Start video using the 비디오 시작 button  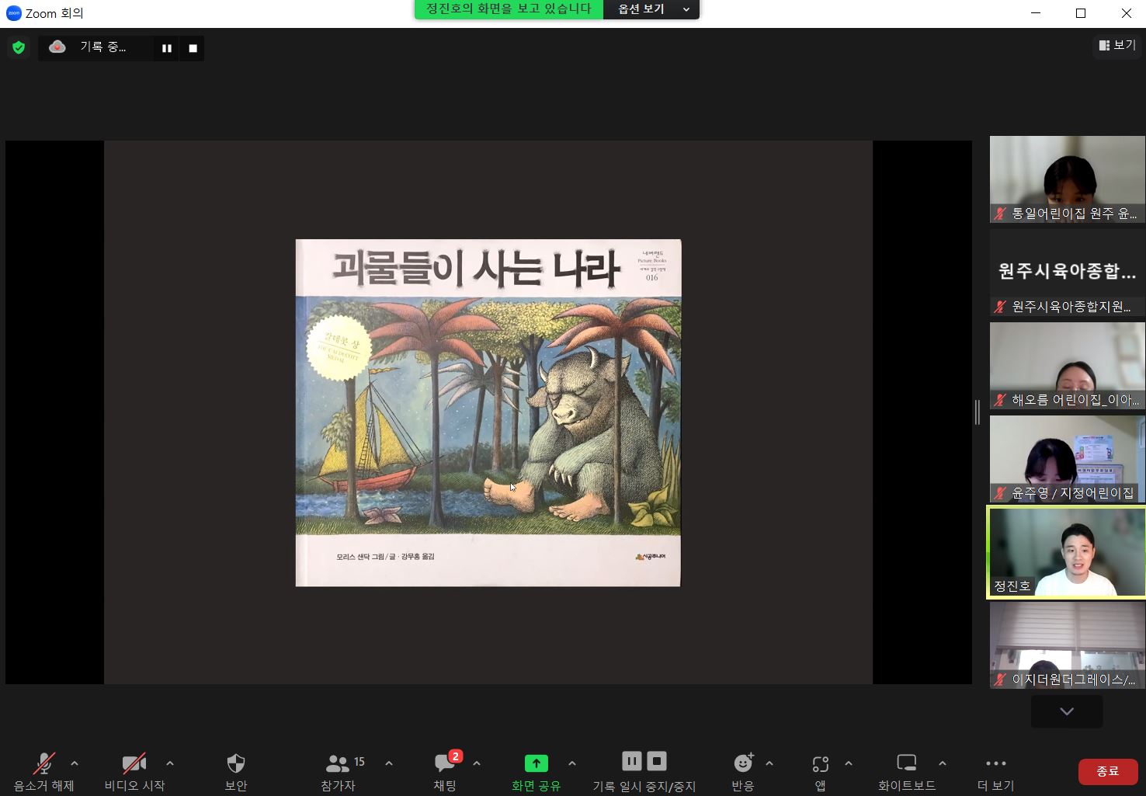pos(134,772)
